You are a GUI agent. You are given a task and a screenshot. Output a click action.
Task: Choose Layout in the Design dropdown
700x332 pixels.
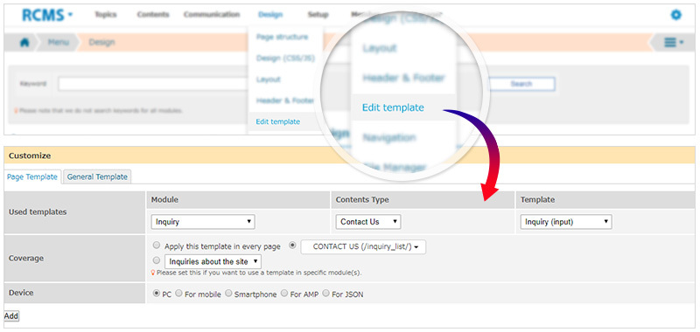click(x=269, y=80)
